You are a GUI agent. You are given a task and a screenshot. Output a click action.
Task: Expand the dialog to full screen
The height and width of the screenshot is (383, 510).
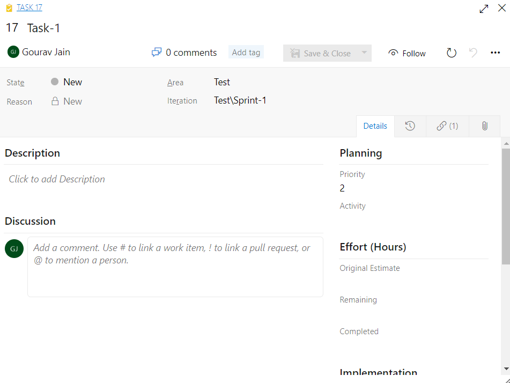483,9
